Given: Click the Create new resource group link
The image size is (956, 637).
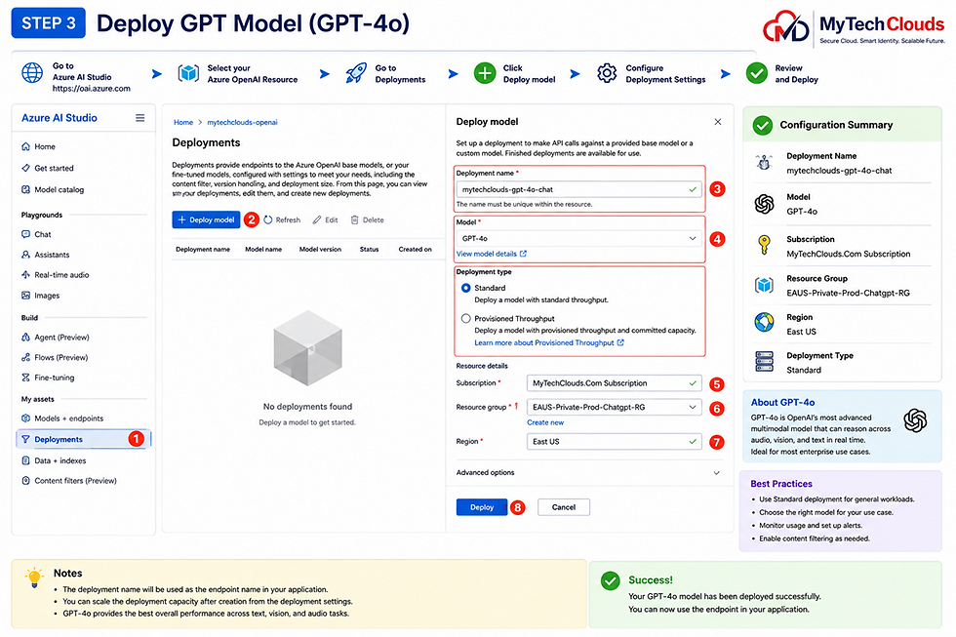Looking at the screenshot, I should pyautogui.click(x=545, y=422).
